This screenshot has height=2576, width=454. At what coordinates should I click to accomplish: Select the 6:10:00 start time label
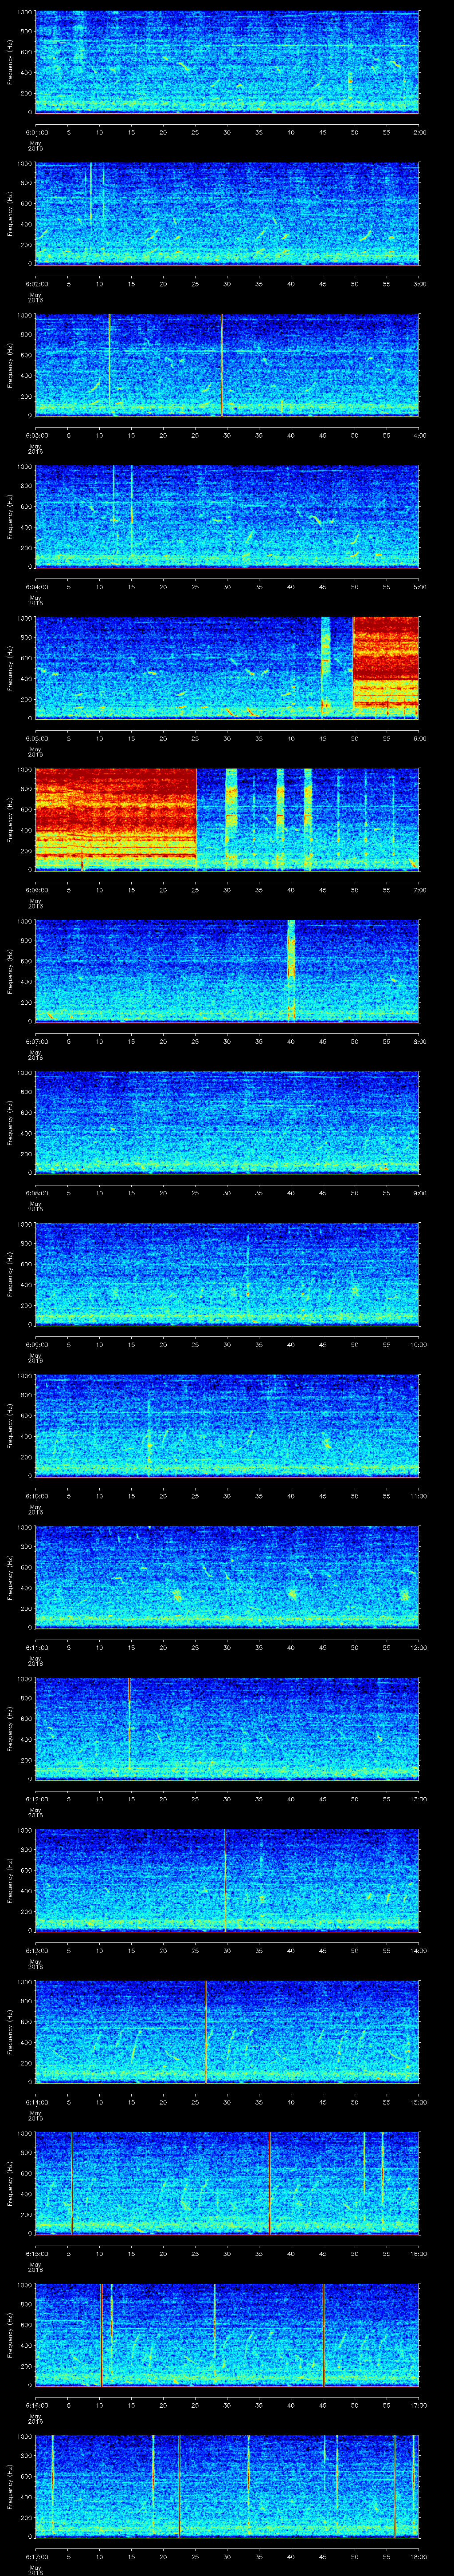37,1496
